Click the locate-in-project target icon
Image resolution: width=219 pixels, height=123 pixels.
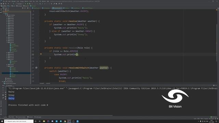(x=23, y=8)
